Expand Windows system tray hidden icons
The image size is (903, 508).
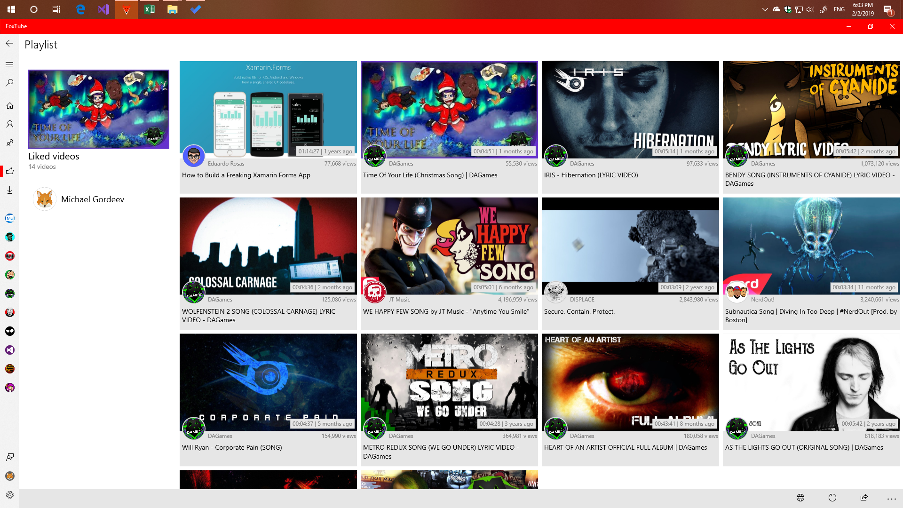point(765,9)
